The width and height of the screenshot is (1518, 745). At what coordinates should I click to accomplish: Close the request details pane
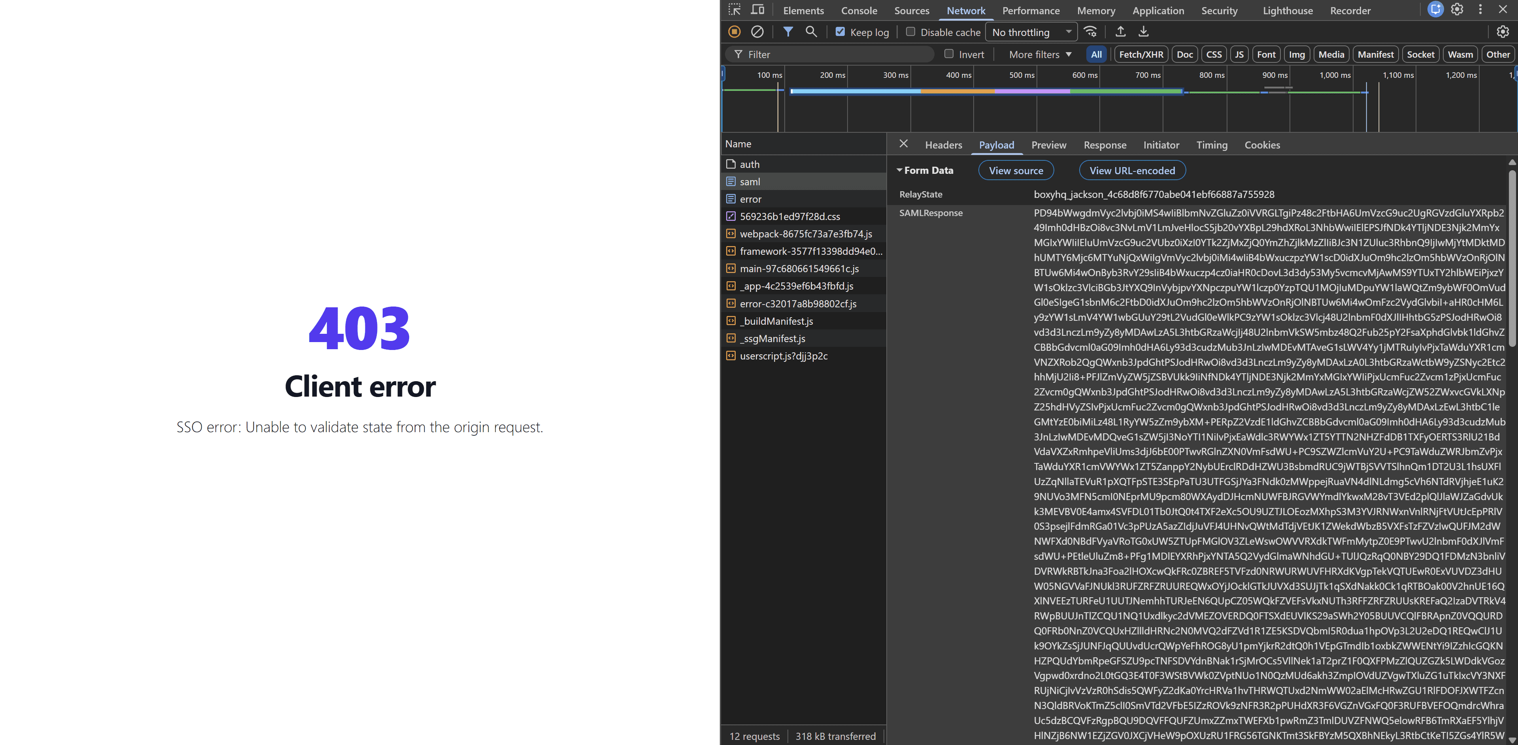903,144
